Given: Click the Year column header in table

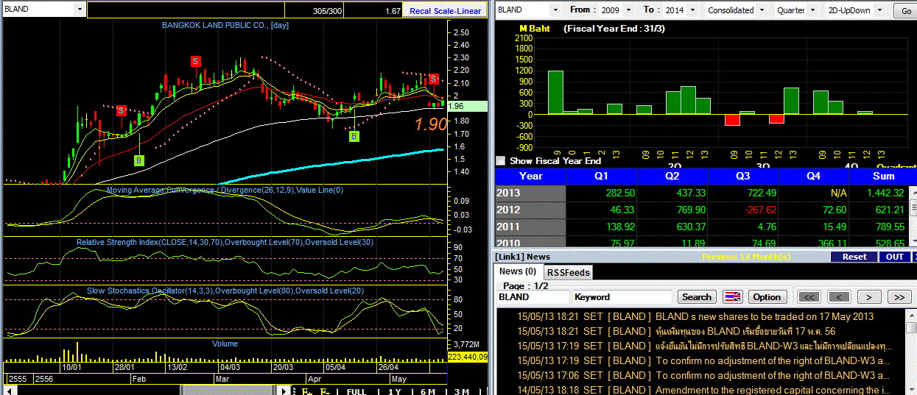Looking at the screenshot, I should pyautogui.click(x=530, y=176).
